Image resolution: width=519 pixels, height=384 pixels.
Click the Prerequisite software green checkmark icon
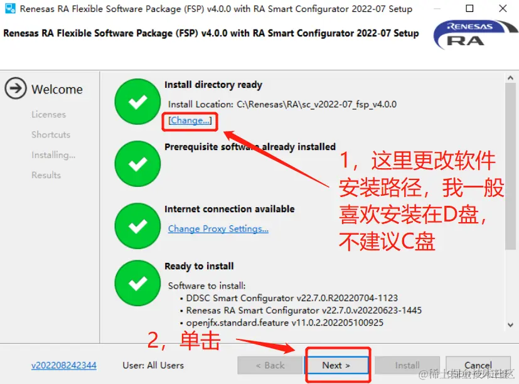(137, 164)
